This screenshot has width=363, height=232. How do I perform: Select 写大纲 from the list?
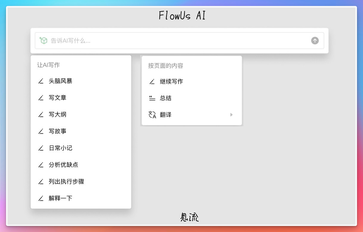tap(81, 114)
